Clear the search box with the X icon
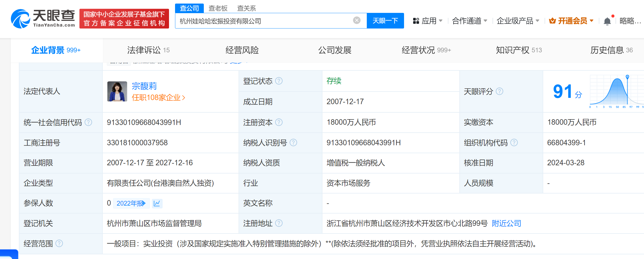 coord(357,20)
